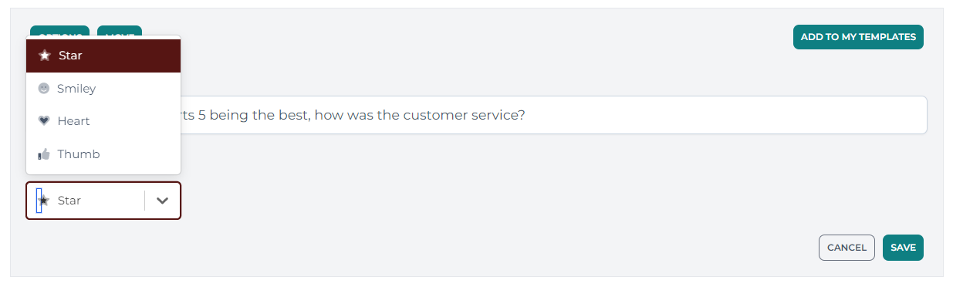This screenshot has height=287, width=953.
Task: Select Heart from the icon list
Action: (x=103, y=121)
